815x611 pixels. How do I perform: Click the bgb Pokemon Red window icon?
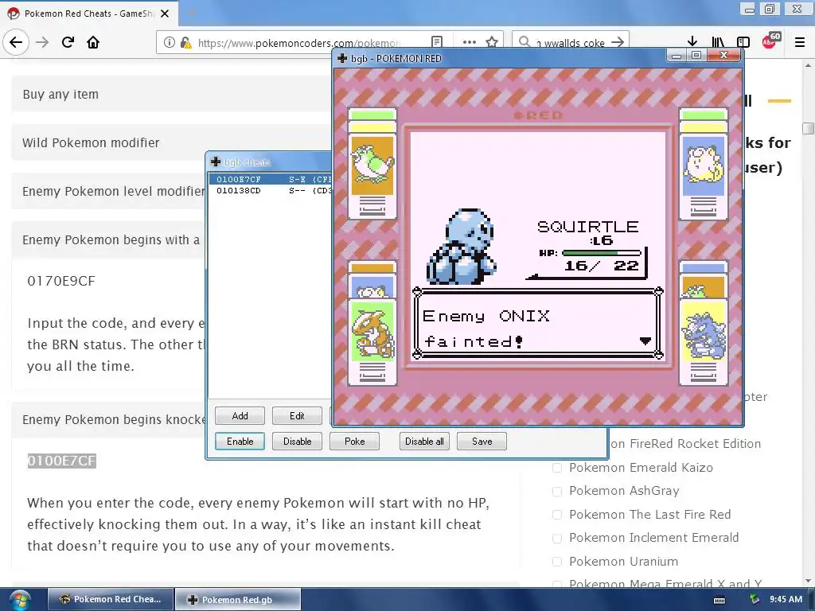(342, 58)
